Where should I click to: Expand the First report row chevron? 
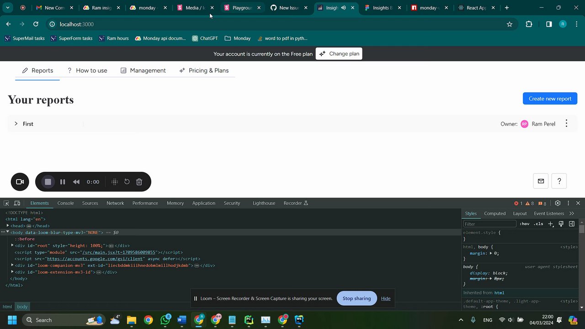(x=16, y=124)
